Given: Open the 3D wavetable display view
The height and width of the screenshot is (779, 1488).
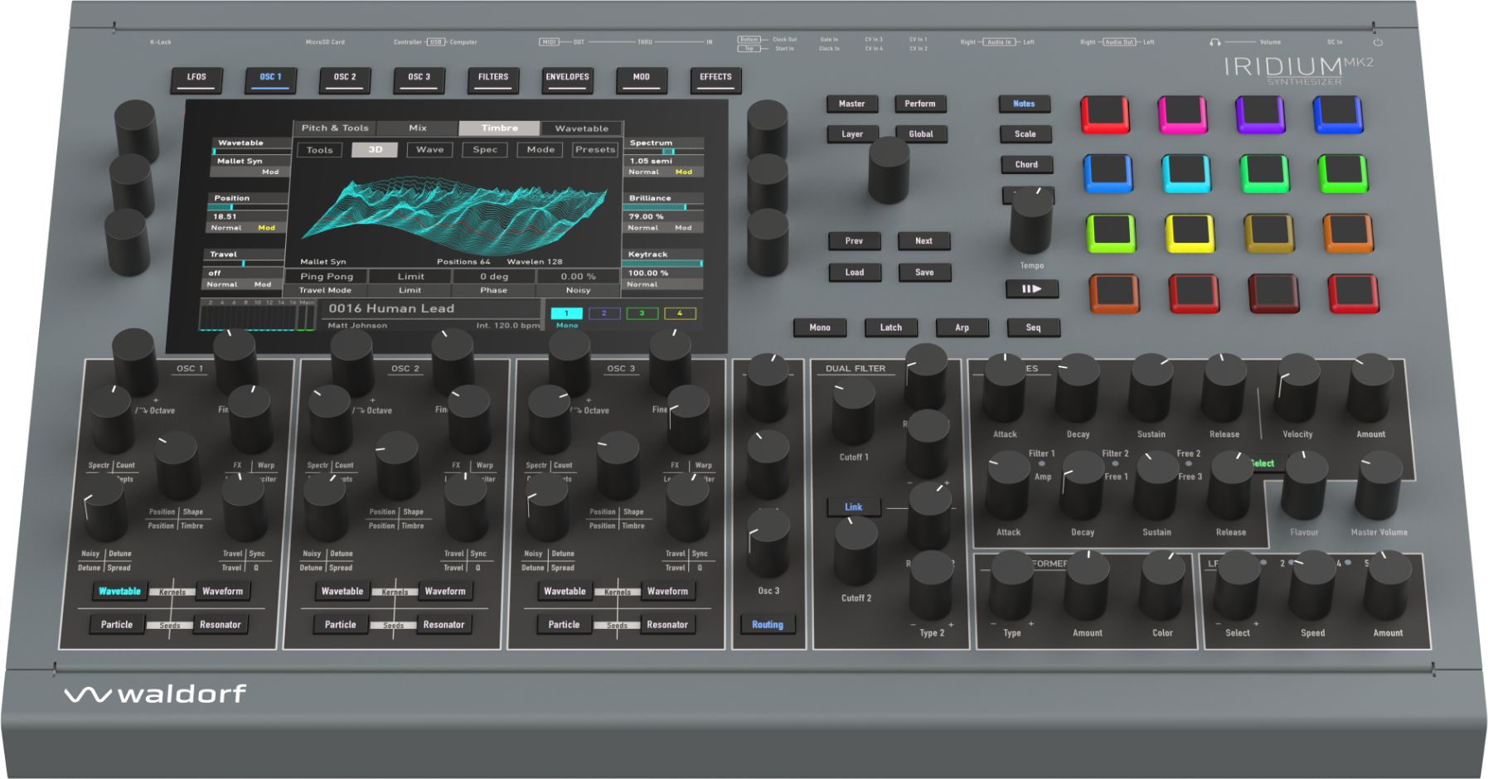Looking at the screenshot, I should (377, 149).
